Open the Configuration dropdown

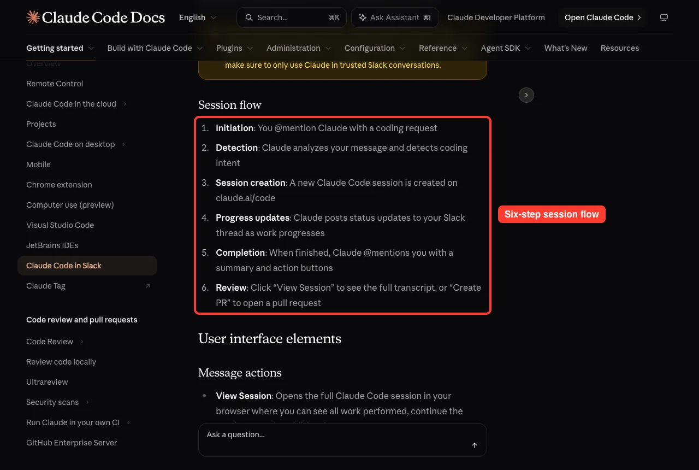tap(375, 48)
